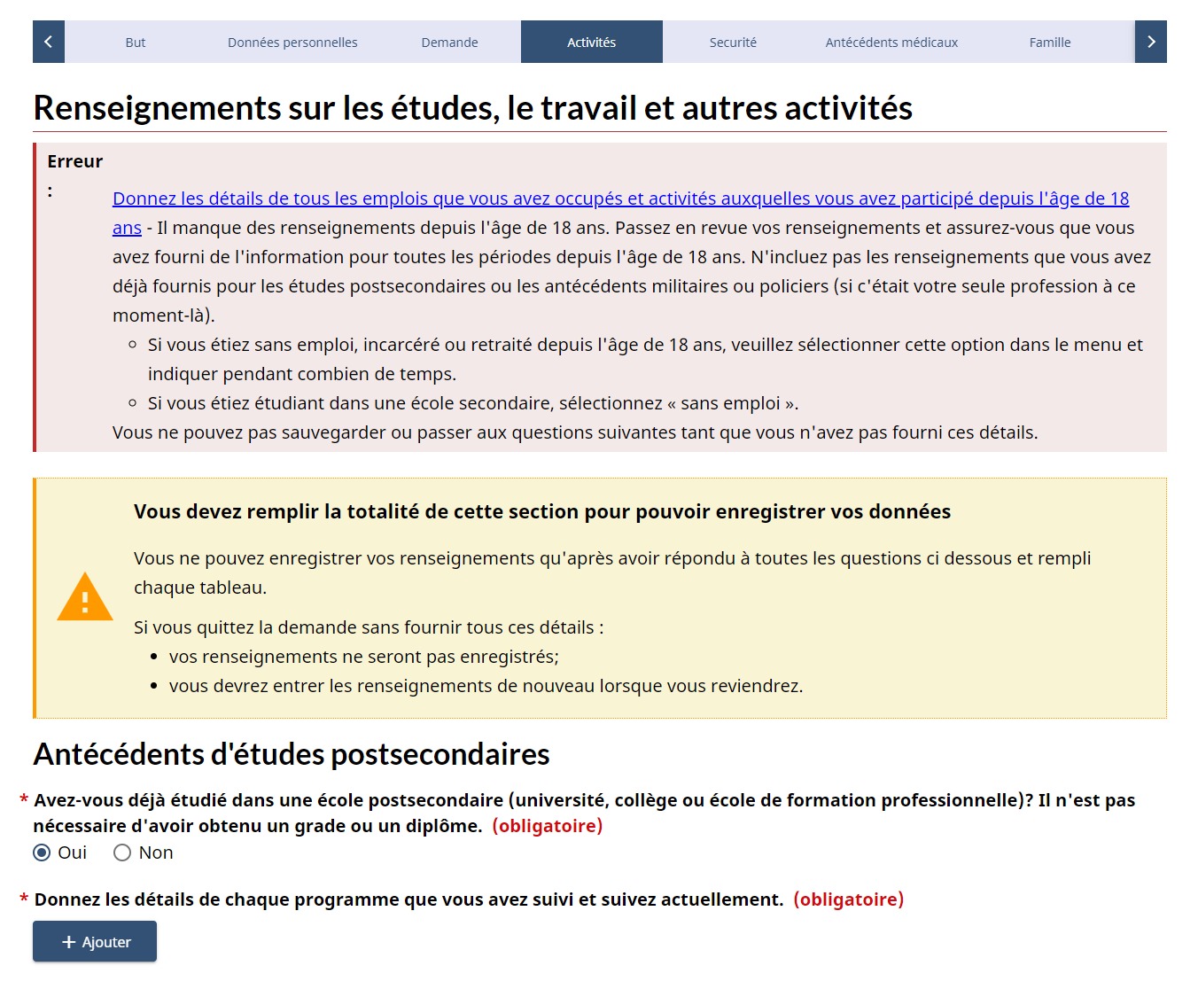Switch to the Données personnelles tab

(x=292, y=43)
